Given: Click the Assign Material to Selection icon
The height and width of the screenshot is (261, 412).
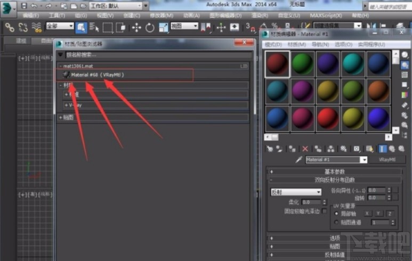Looking at the screenshot, I should pyautogui.click(x=292, y=149).
